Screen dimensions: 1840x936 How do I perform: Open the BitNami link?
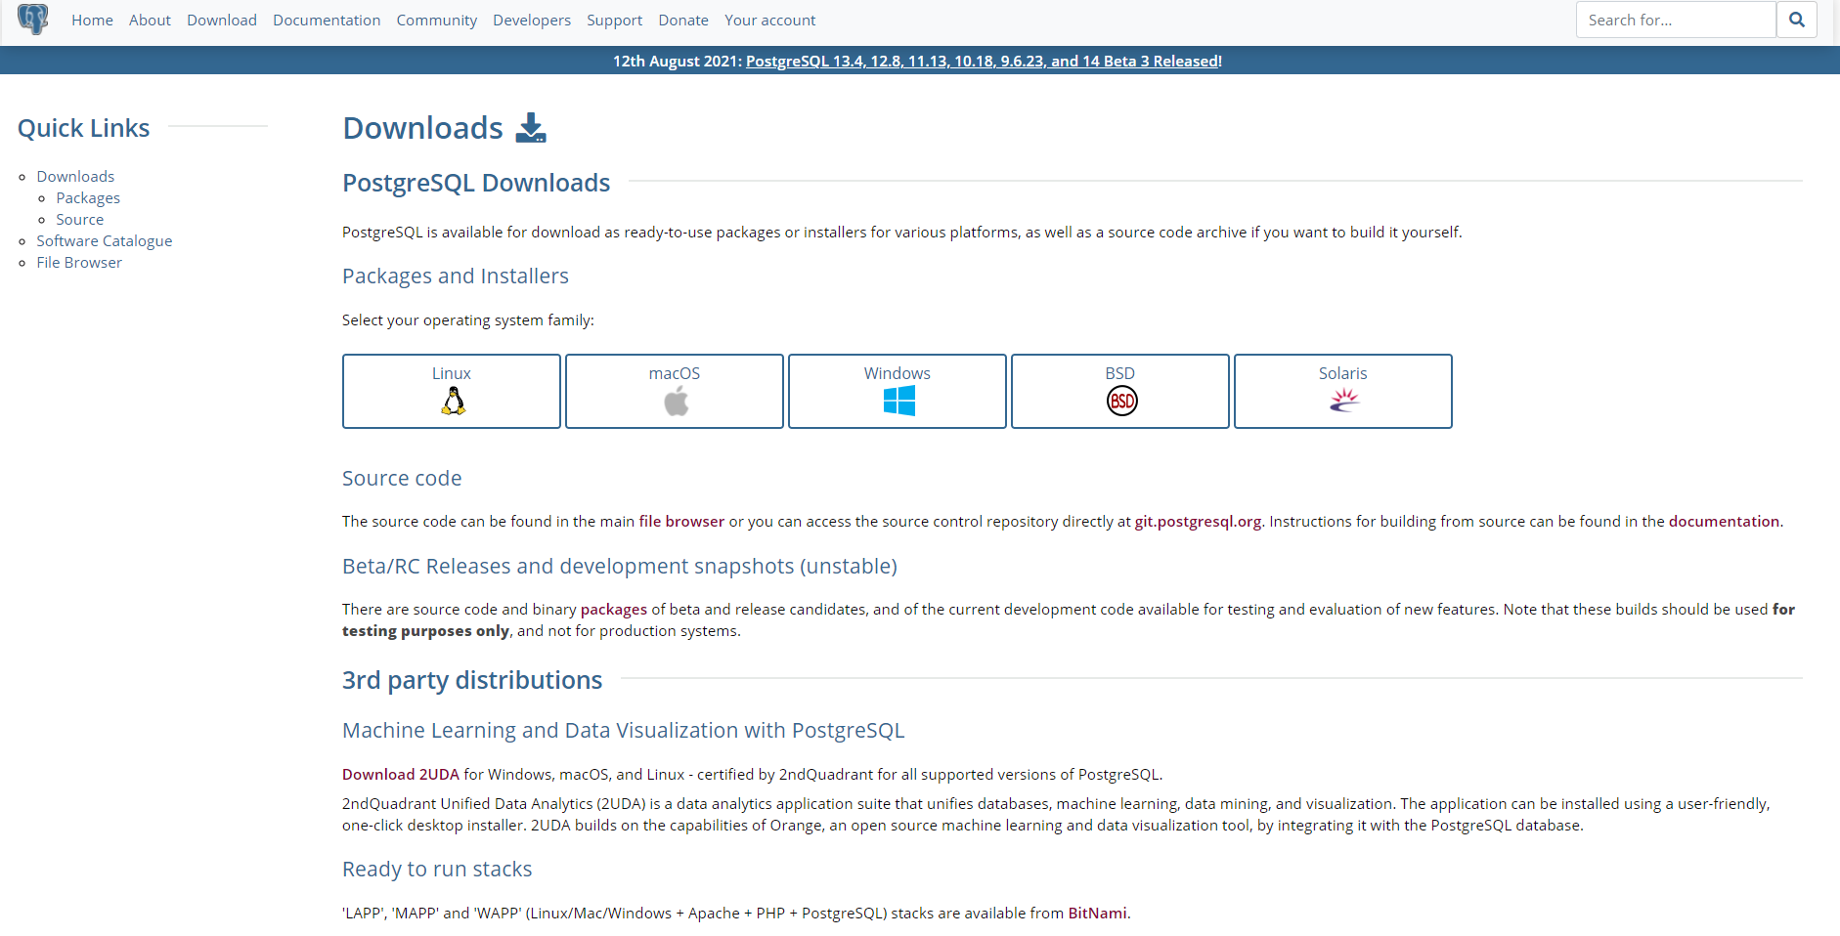(1097, 914)
